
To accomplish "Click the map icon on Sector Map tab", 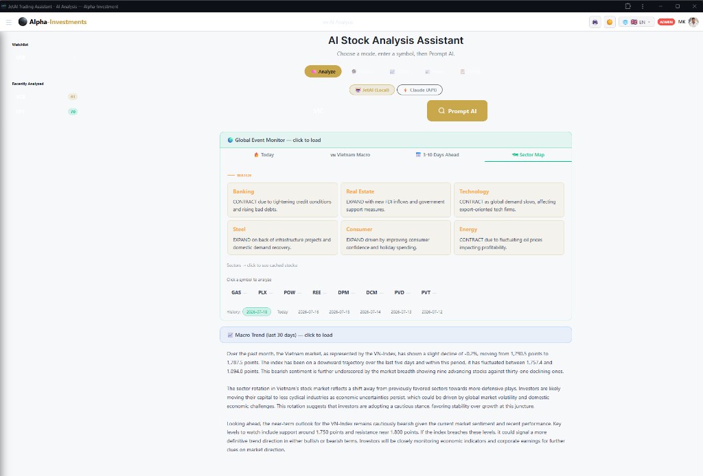I will [x=515, y=154].
